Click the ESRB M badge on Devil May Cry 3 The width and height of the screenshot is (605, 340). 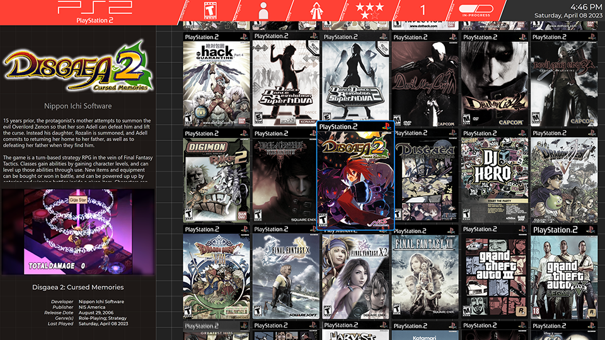[x=536, y=118]
